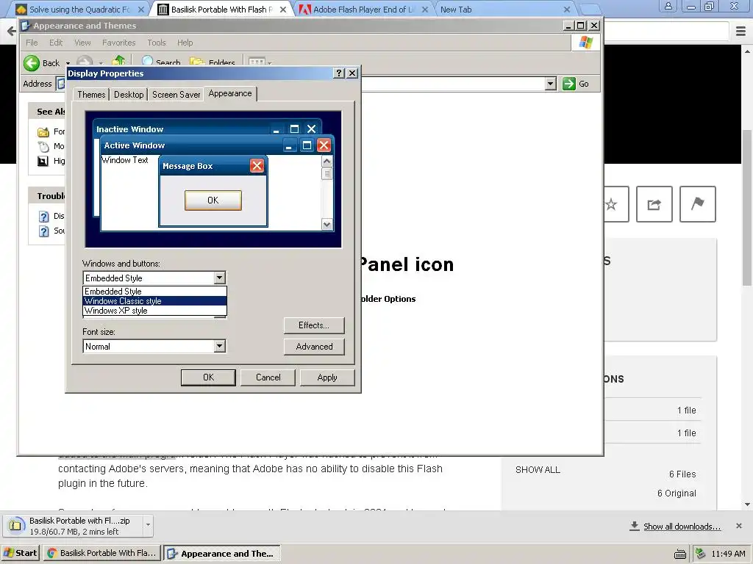Switch to Solve using the Quadratic tab
753x564 pixels.
click(x=79, y=10)
